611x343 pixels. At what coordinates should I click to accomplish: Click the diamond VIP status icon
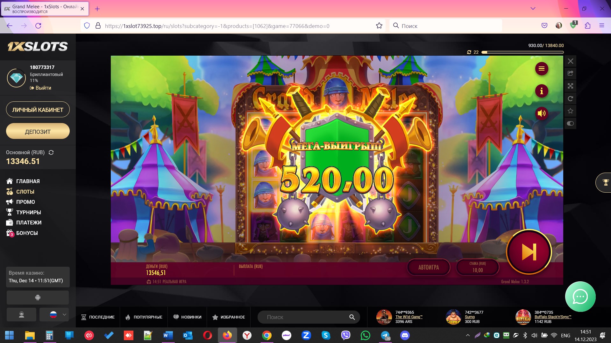point(17,78)
